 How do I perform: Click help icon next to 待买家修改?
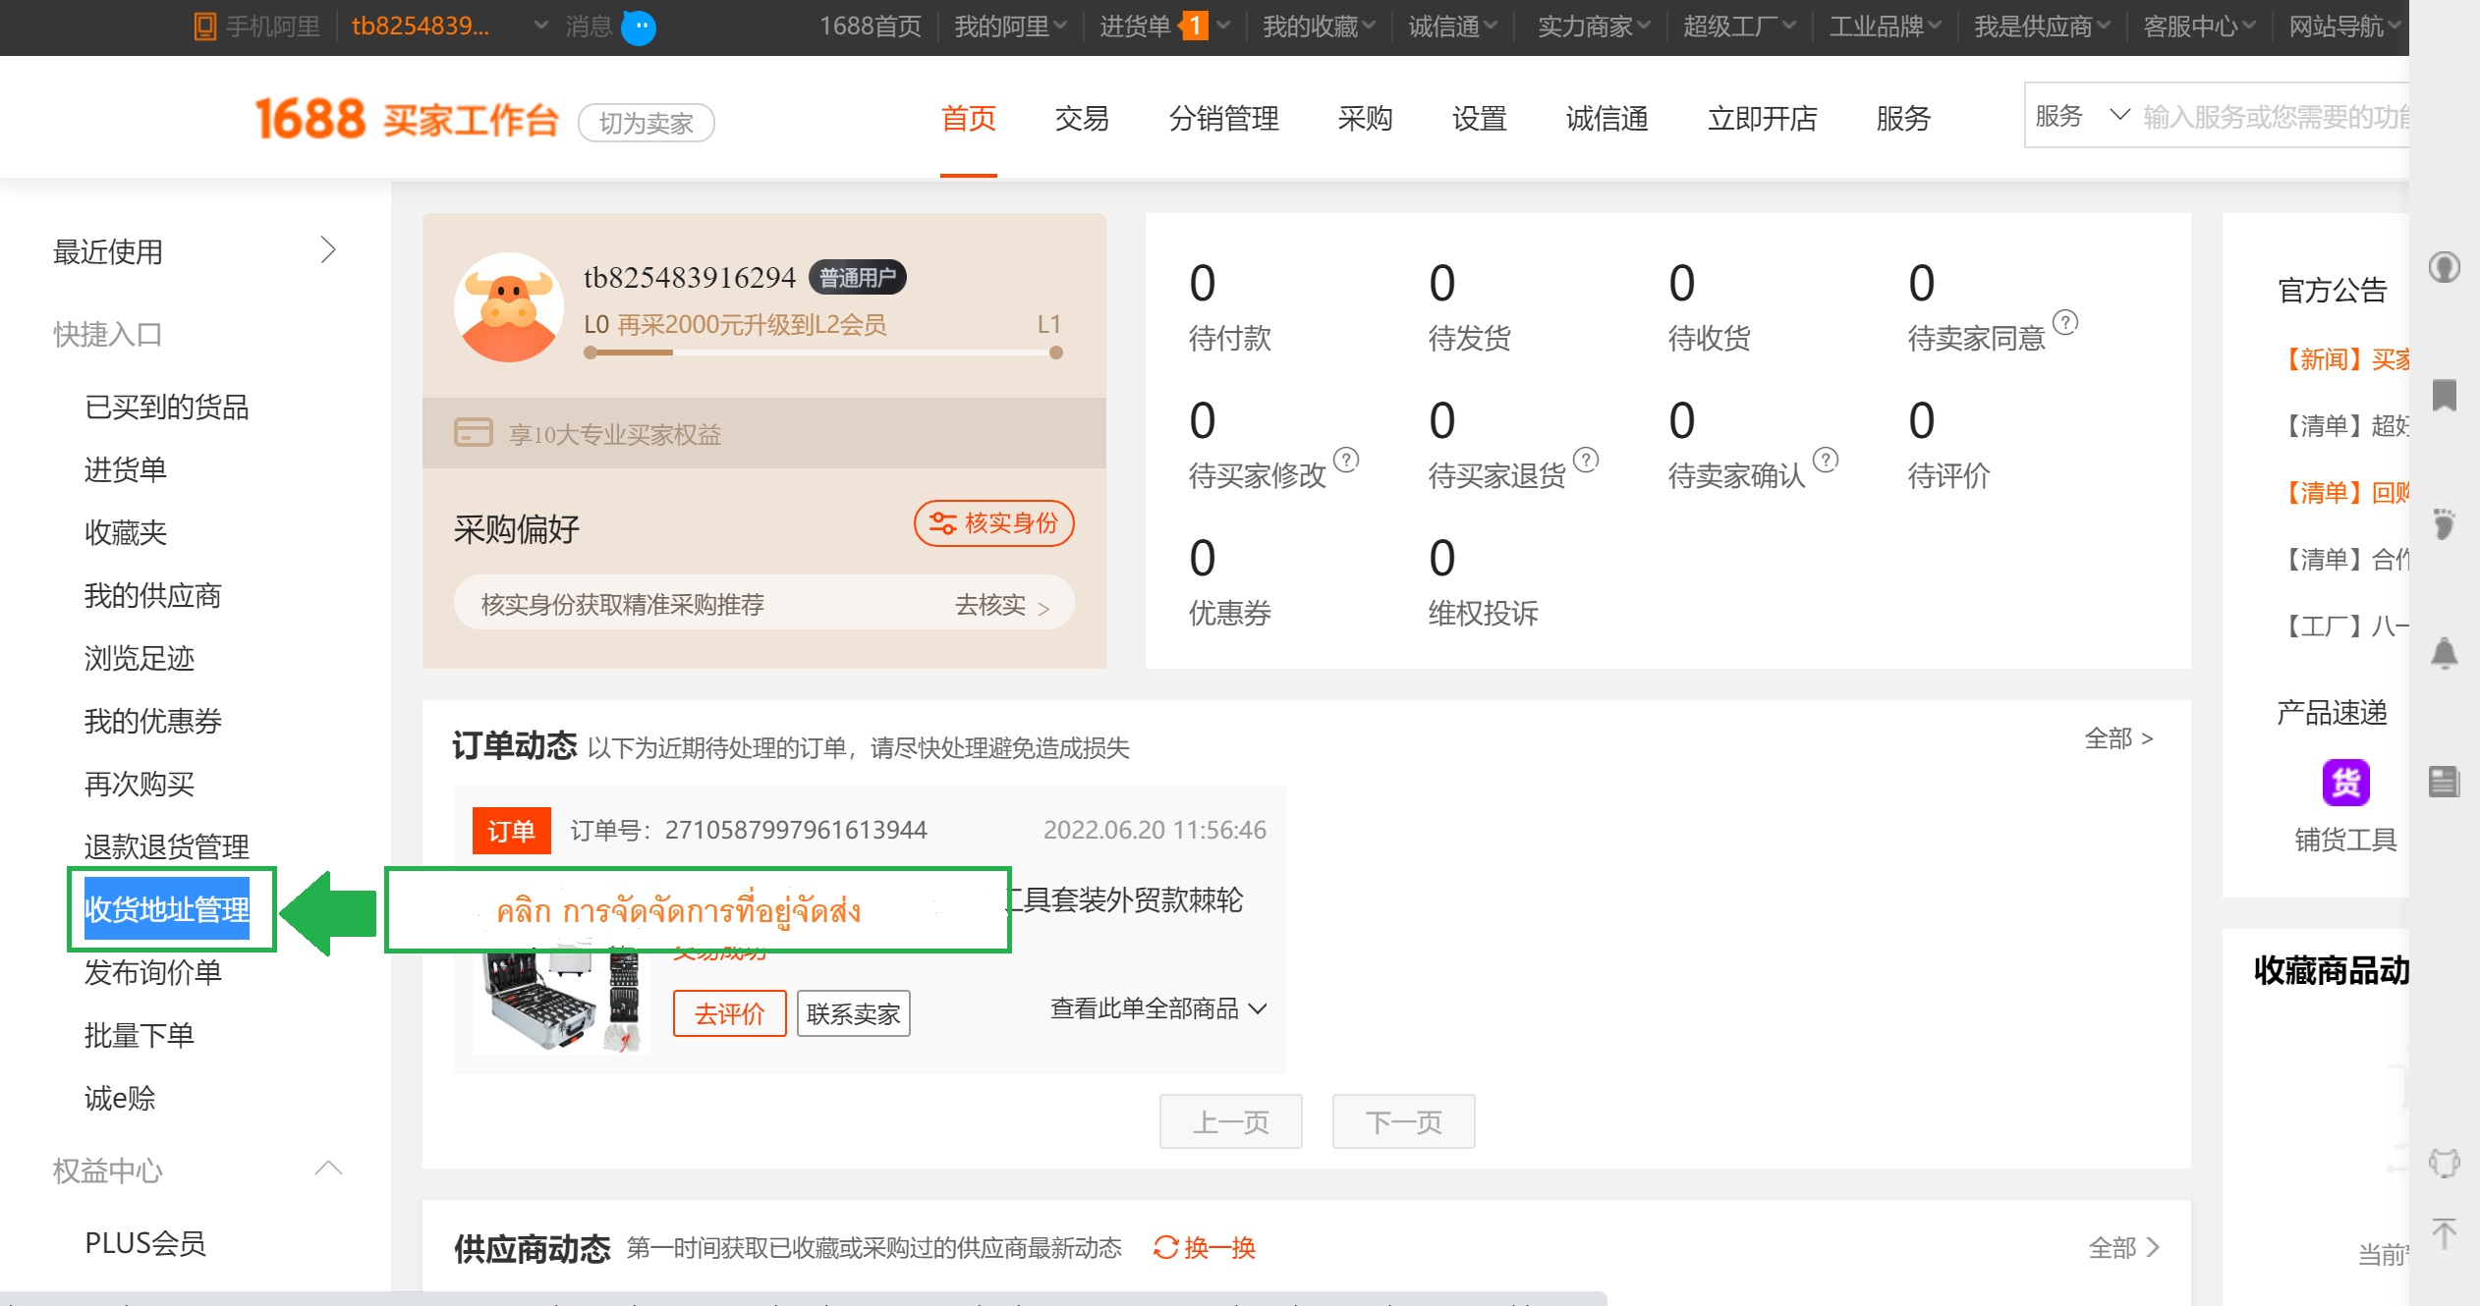[x=1346, y=460]
